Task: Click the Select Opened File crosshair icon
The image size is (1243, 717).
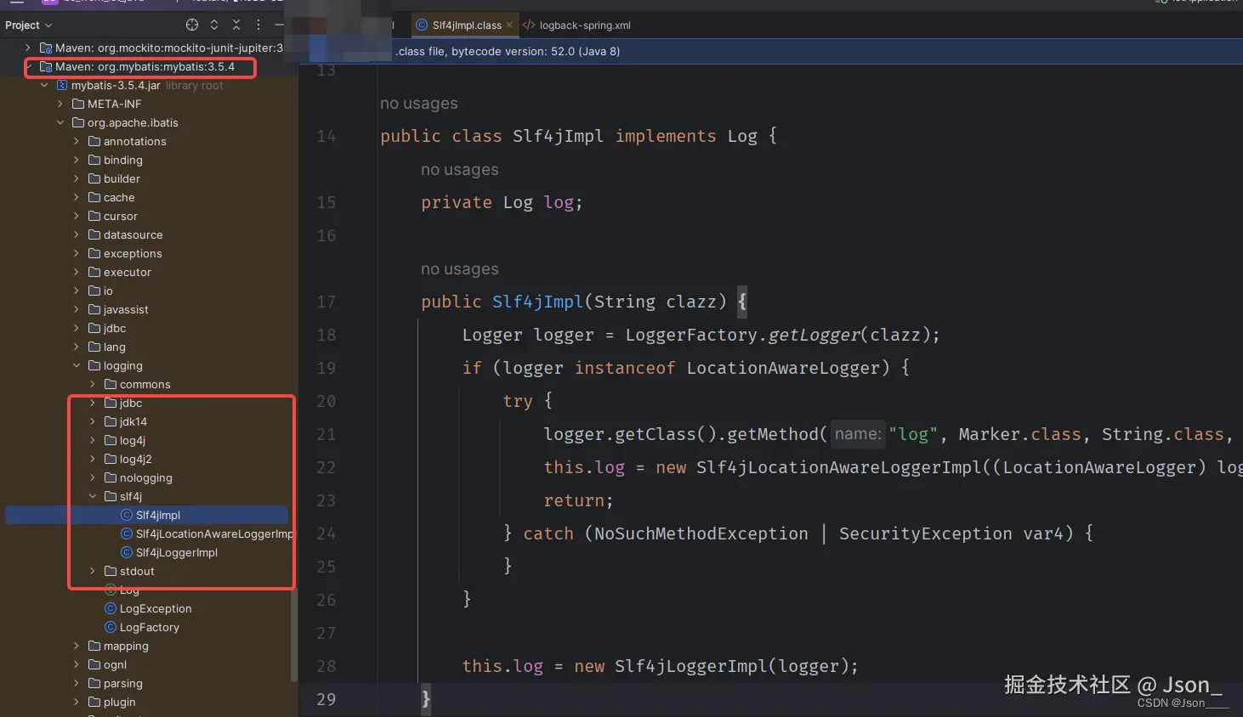Action: pyautogui.click(x=192, y=25)
